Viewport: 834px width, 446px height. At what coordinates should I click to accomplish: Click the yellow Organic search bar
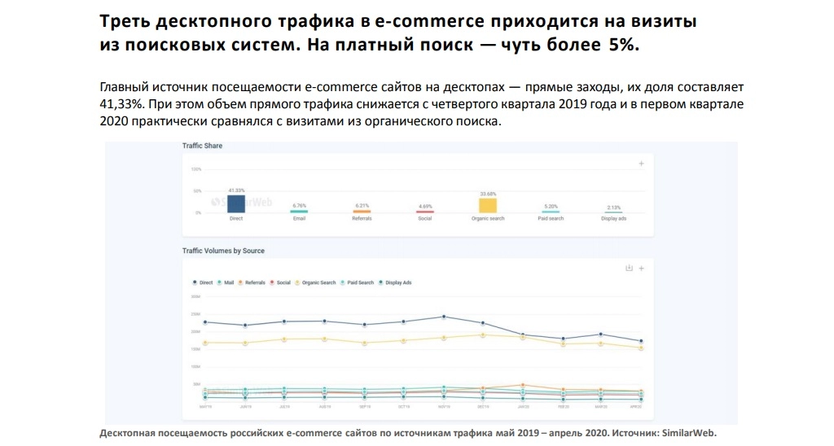pos(488,206)
